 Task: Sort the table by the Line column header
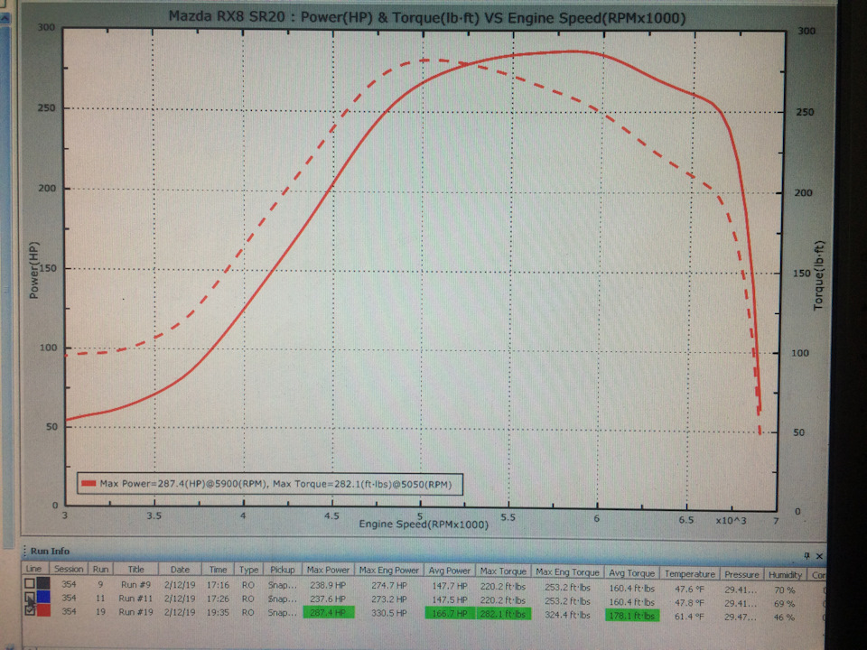pyautogui.click(x=33, y=568)
